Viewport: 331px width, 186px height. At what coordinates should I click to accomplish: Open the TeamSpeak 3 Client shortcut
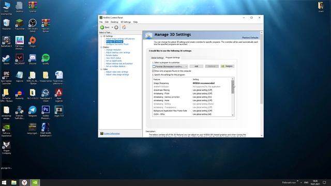pyautogui.click(x=46, y=95)
